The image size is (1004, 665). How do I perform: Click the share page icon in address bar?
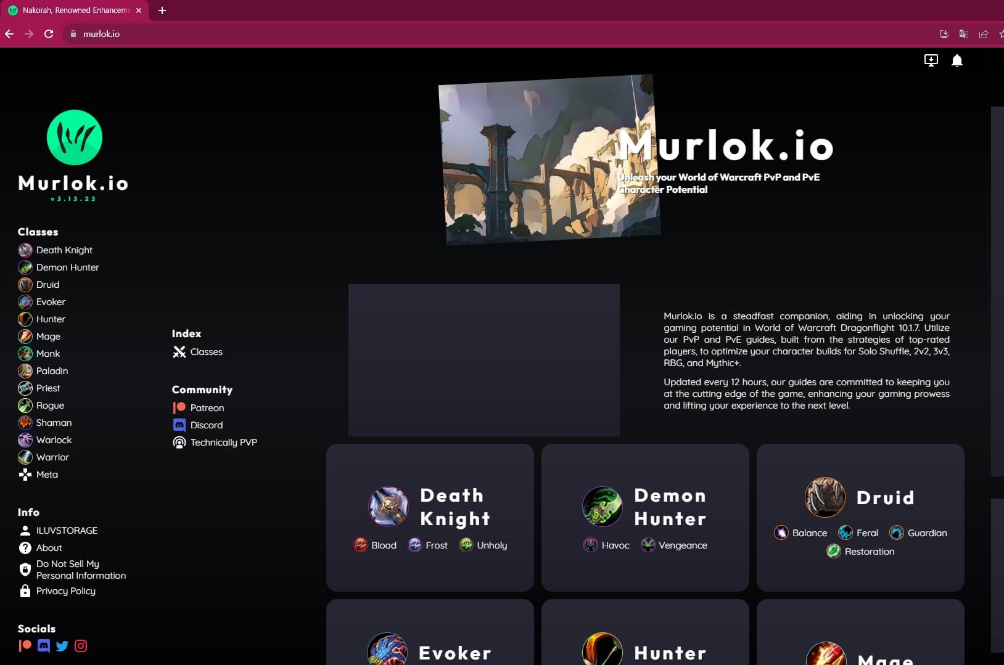984,34
